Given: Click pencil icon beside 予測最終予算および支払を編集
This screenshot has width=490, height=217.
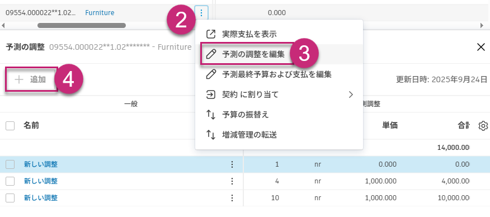Looking at the screenshot, I should tap(211, 74).
